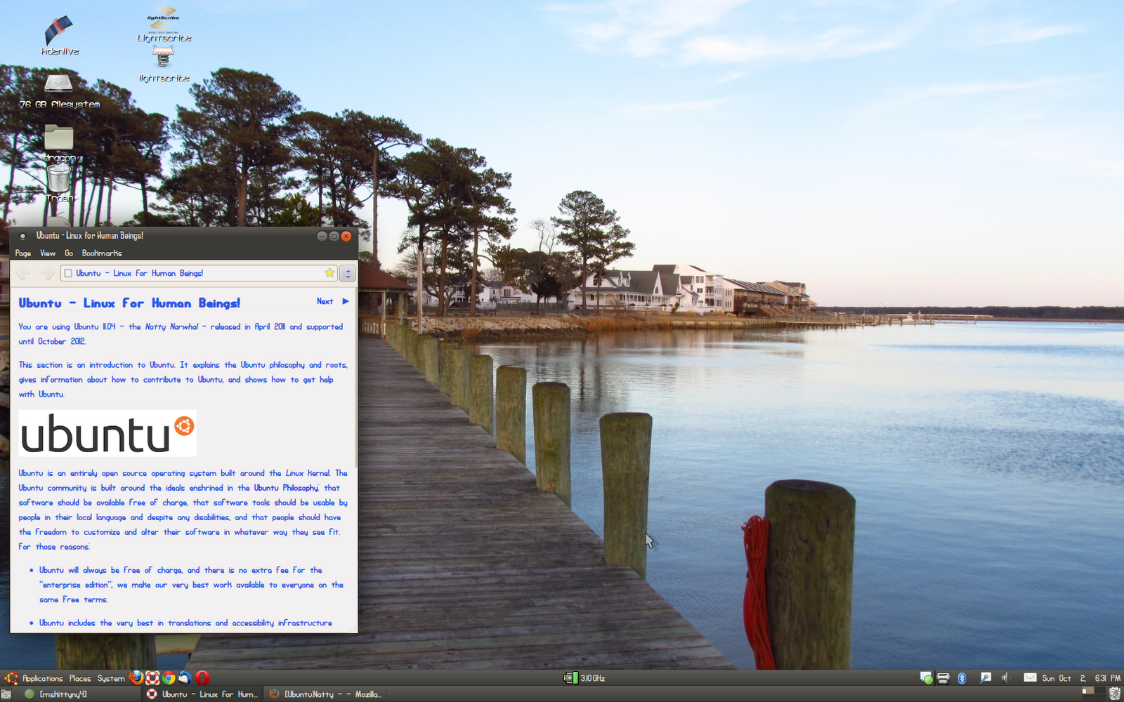Open the Page menu
This screenshot has width=1124, height=702.
pos(23,253)
